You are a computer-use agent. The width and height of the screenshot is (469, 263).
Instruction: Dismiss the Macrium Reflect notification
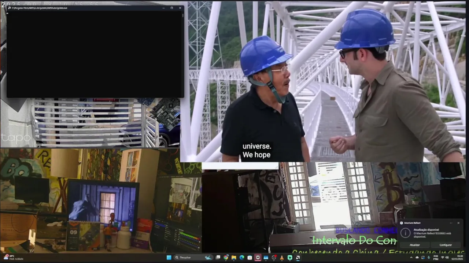(x=458, y=223)
